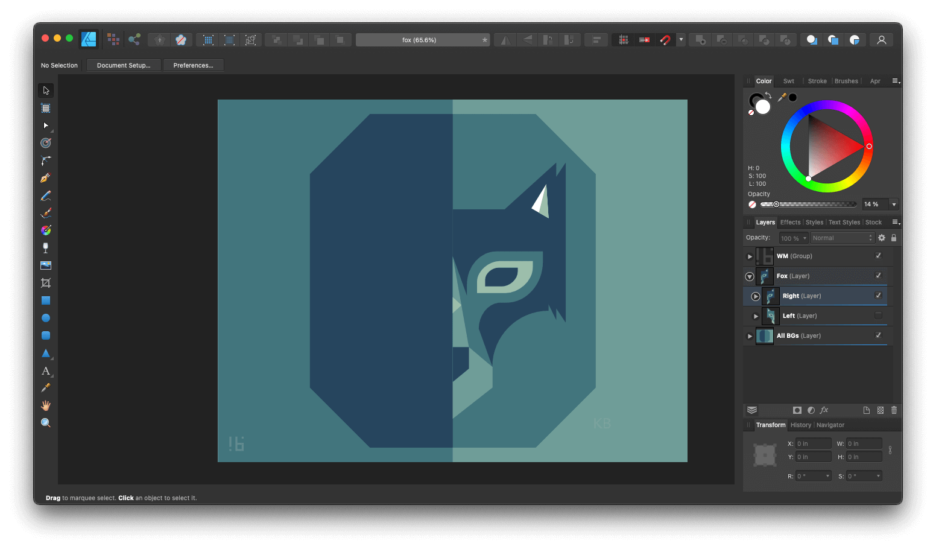The image size is (936, 549).
Task: Activate the Zoom tool
Action: pyautogui.click(x=45, y=422)
